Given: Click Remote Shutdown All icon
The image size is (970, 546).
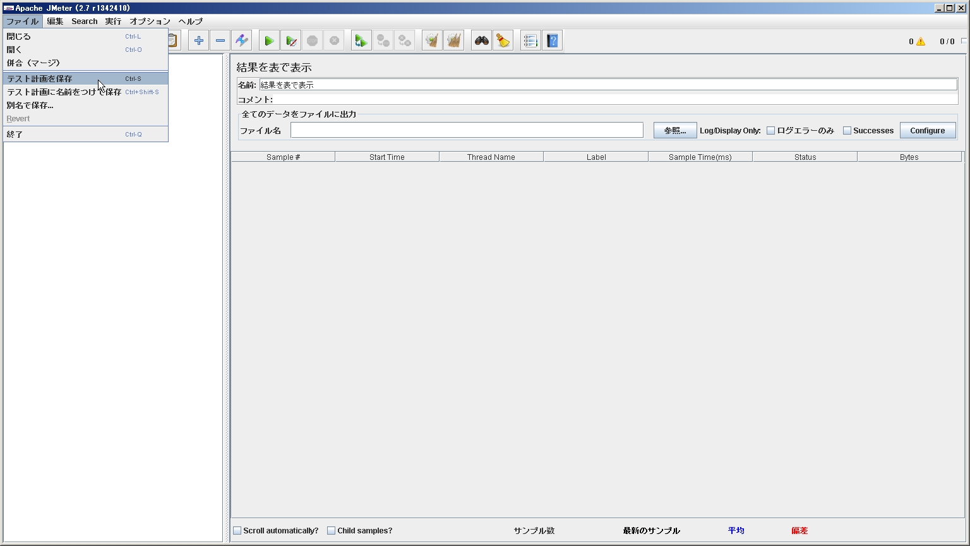Looking at the screenshot, I should coord(405,41).
